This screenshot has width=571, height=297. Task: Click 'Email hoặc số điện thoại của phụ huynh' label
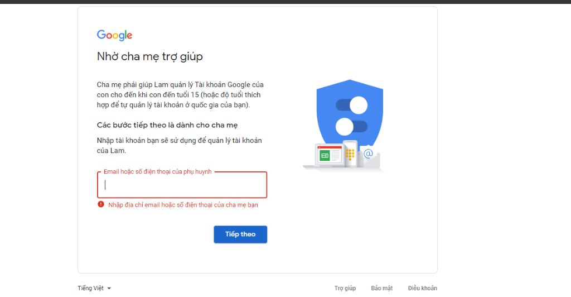(x=158, y=171)
